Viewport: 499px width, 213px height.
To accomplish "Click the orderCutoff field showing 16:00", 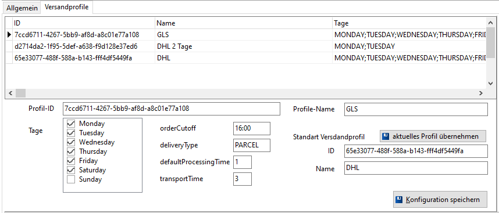I will [x=251, y=128].
